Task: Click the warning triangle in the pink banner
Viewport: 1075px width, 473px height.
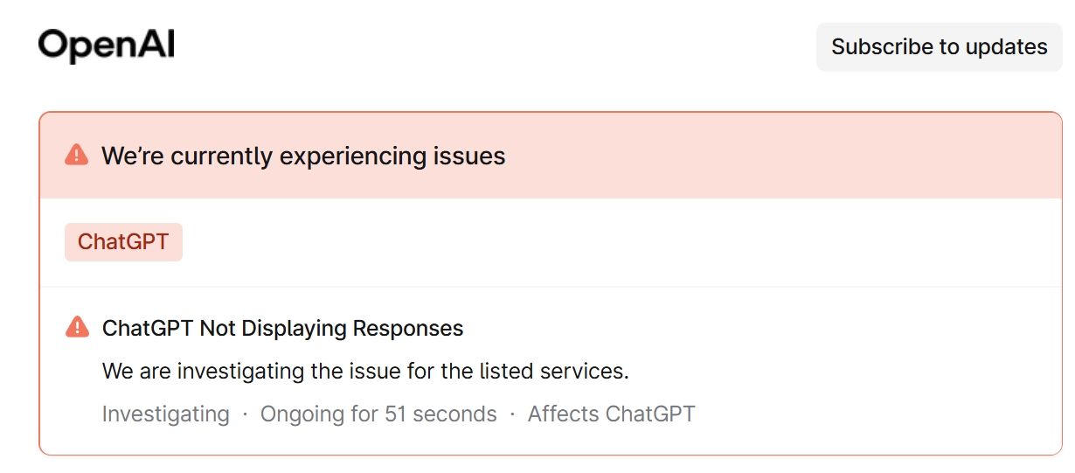Action: point(77,156)
